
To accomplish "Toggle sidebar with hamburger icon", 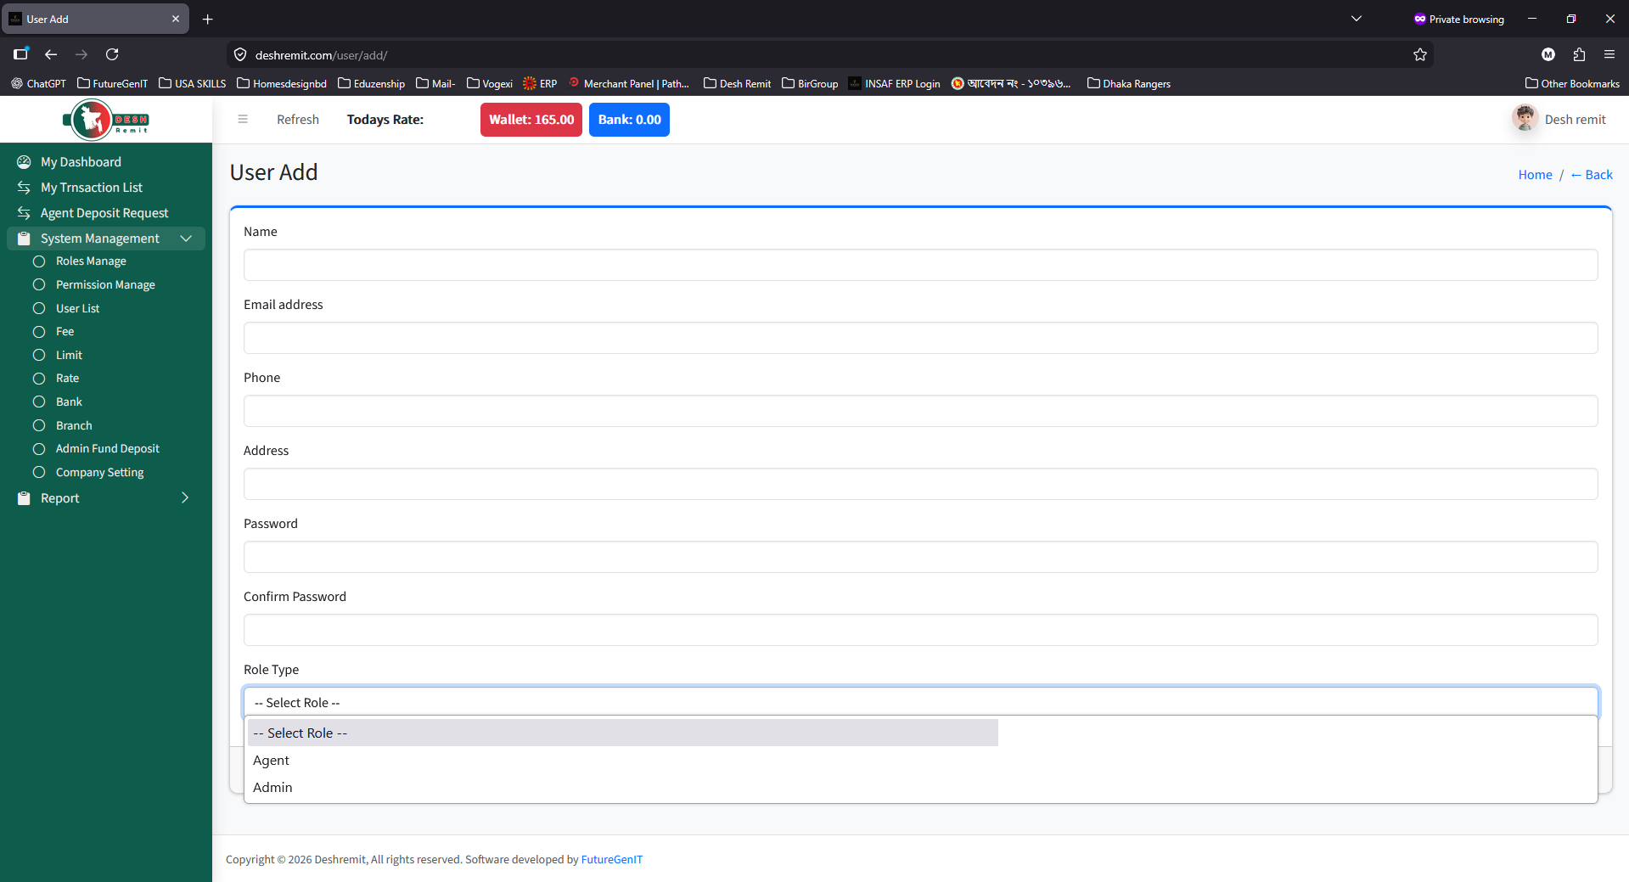I will pyautogui.click(x=243, y=120).
